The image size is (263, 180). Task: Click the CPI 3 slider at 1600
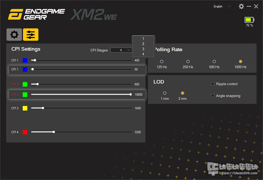coord(81,108)
